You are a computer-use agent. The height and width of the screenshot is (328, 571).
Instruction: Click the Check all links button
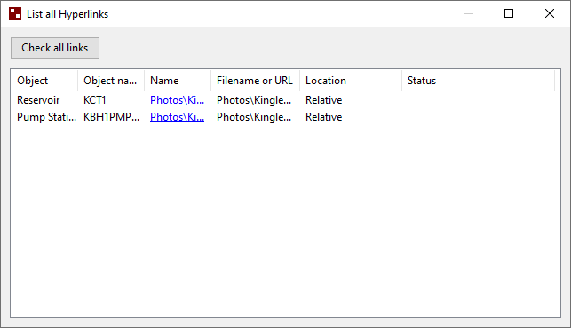click(55, 48)
